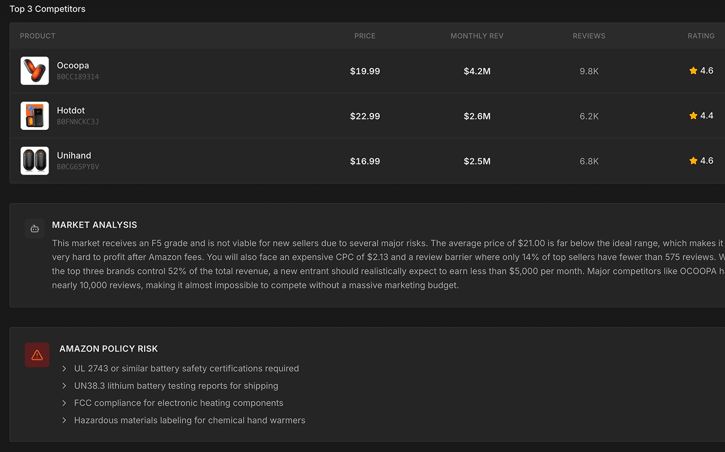This screenshot has height=452, width=725.
Task: Sort the table by the PRICE column
Action: tap(365, 36)
